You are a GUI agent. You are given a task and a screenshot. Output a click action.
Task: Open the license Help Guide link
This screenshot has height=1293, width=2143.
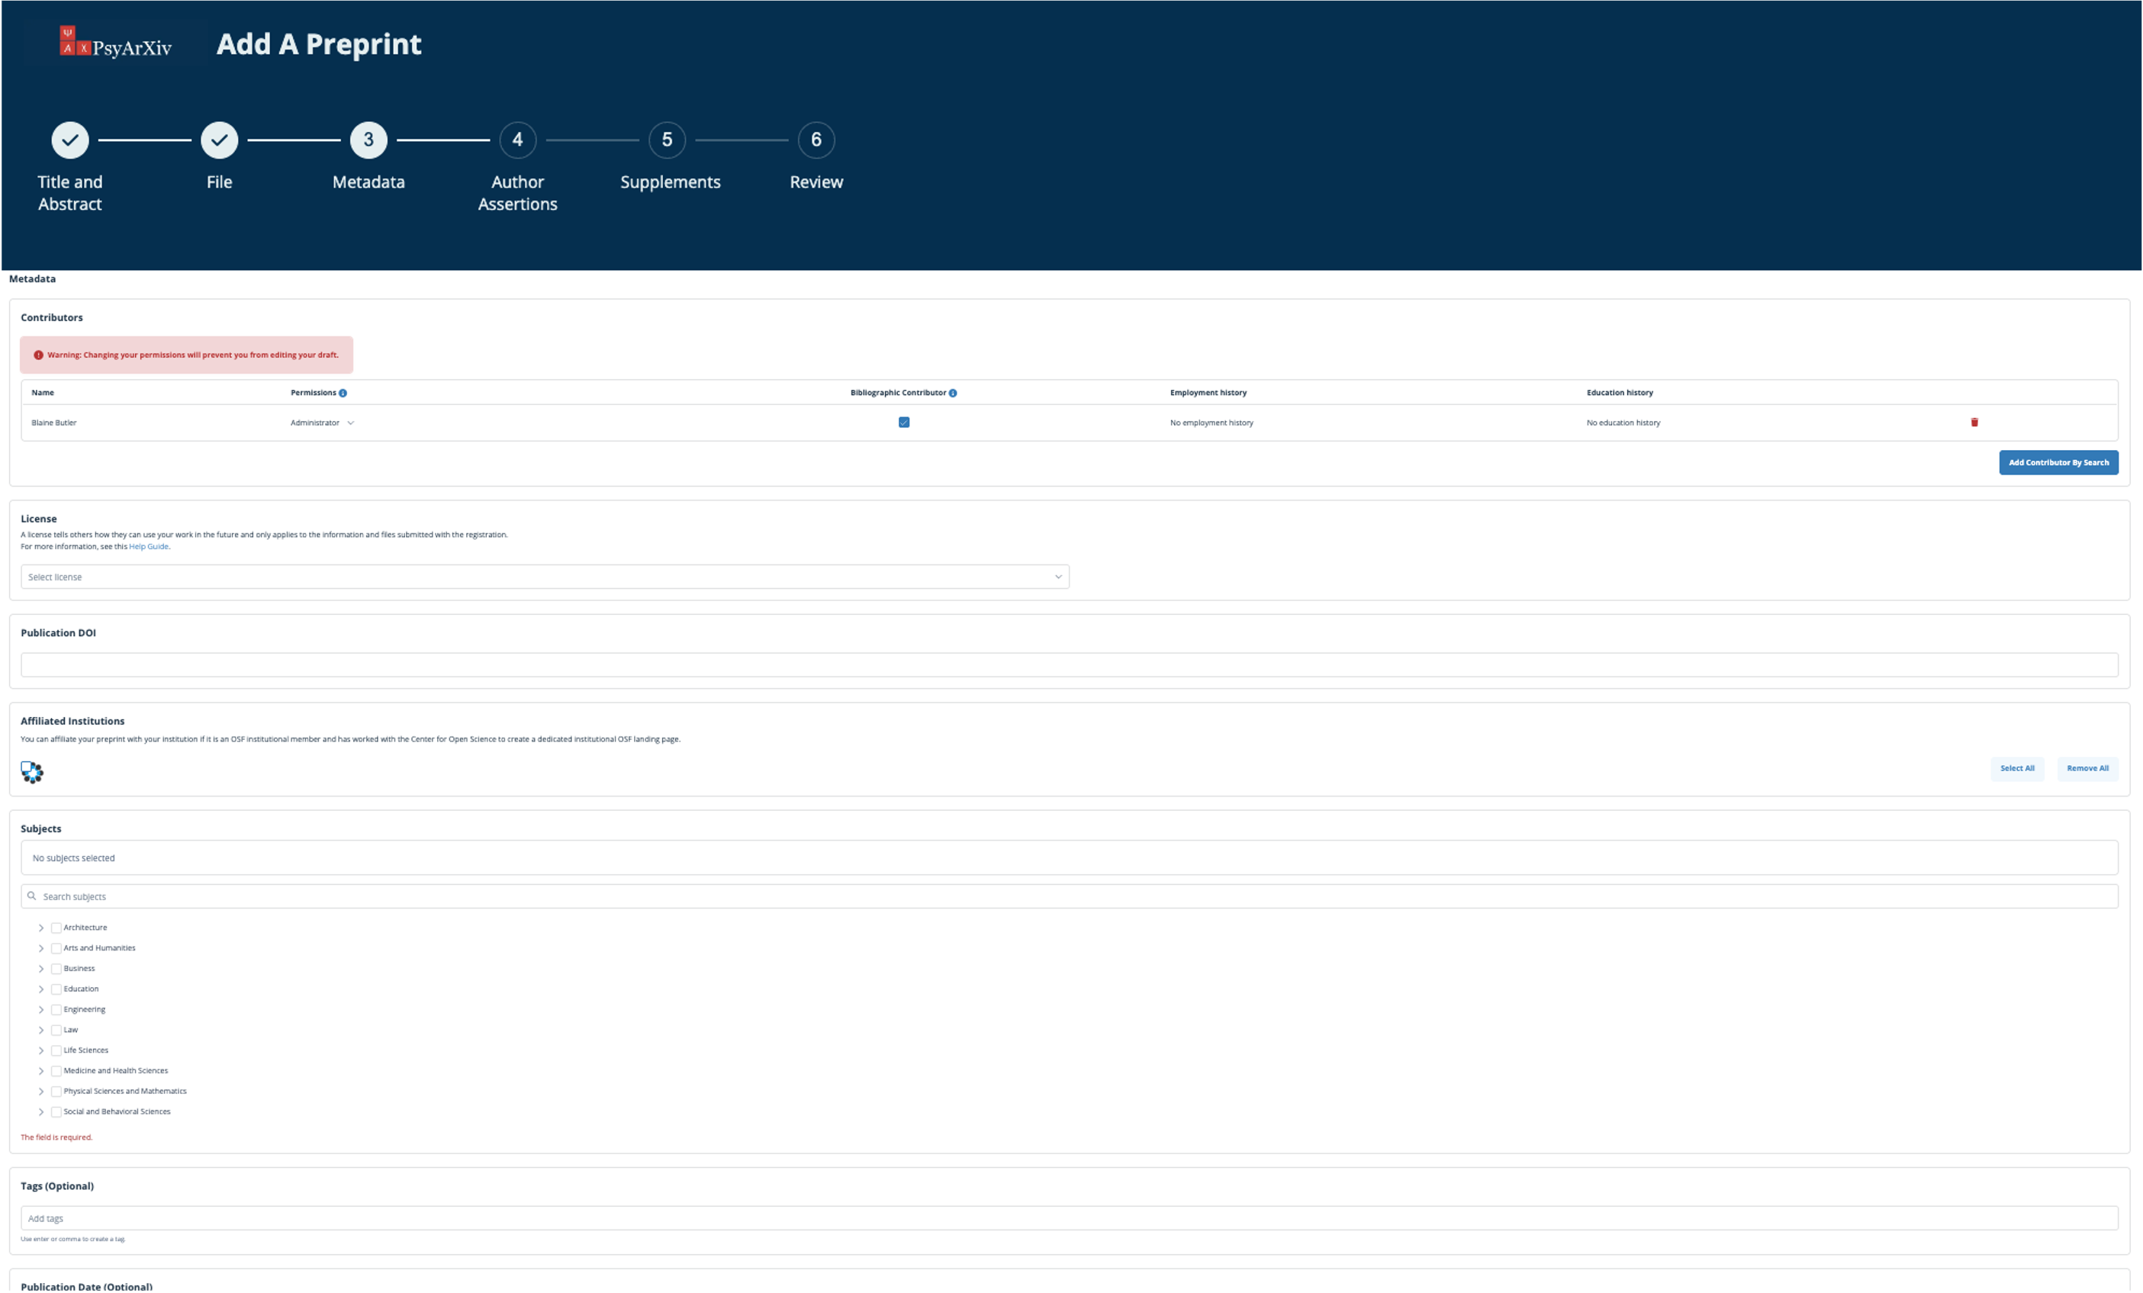[x=149, y=547]
